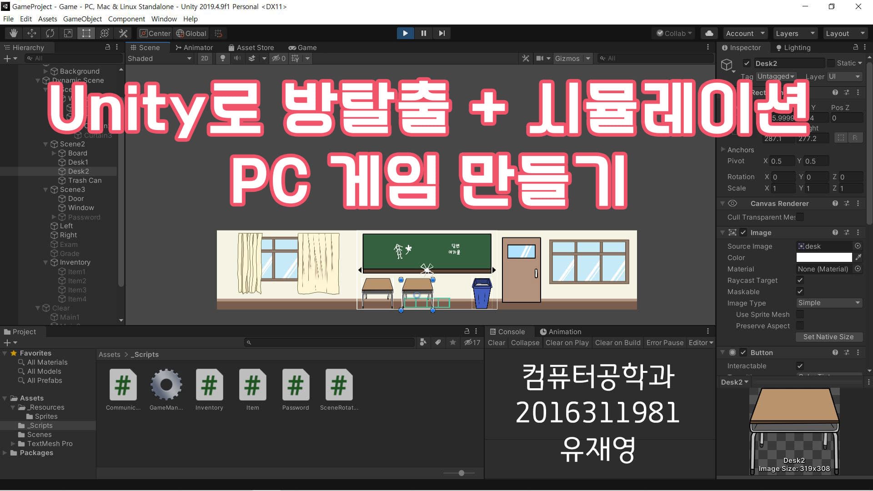Screen dimensions: 873x491
Task: Uncheck the Raycast Target checkbox
Action: [800, 280]
